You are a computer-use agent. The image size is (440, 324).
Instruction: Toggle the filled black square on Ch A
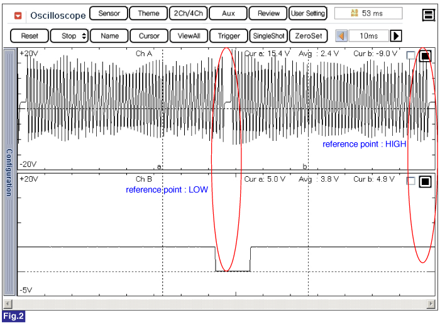(x=425, y=55)
